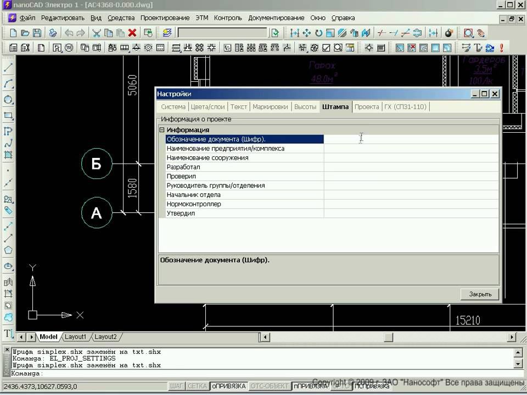The height and width of the screenshot is (395, 527).
Task: Click the lamp luminaire placement icon
Action: coord(369,48)
